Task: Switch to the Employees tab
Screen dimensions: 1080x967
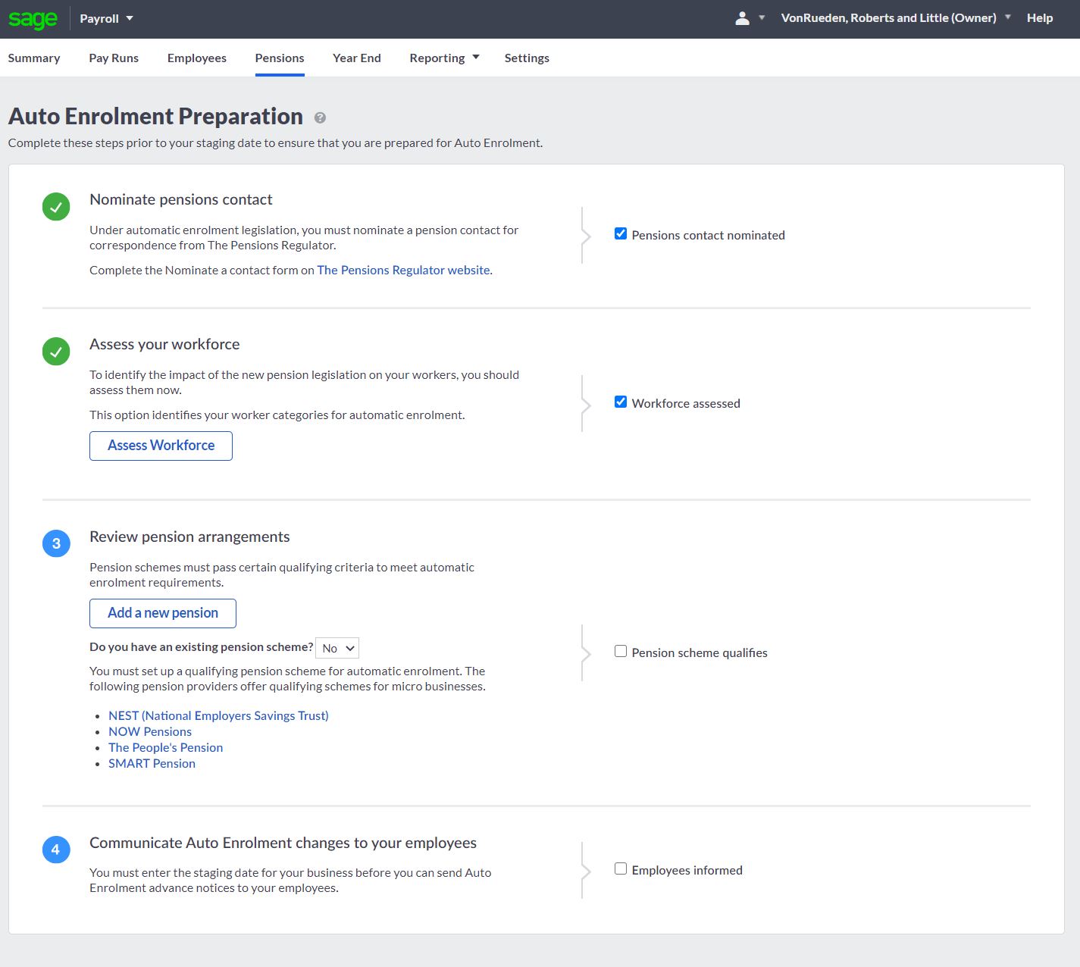Action: tap(197, 58)
